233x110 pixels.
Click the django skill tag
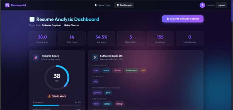tap(107, 104)
